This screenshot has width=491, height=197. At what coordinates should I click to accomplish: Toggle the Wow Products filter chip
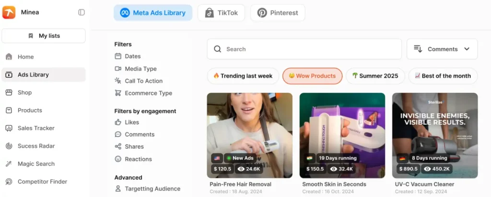click(x=312, y=76)
